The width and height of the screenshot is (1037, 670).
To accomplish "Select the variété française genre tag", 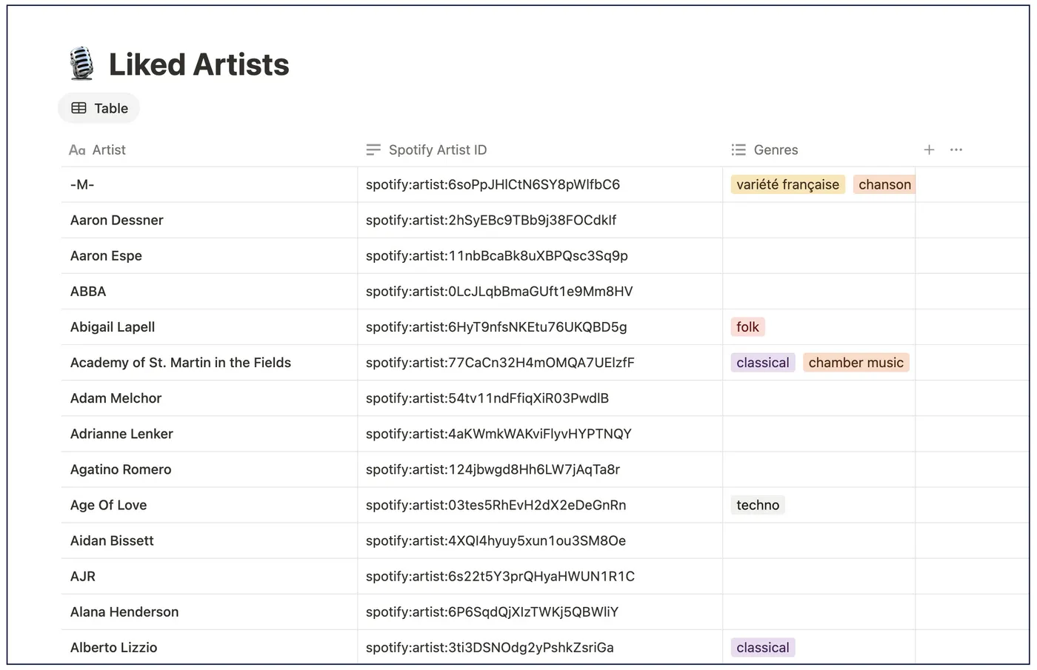I will [x=787, y=184].
